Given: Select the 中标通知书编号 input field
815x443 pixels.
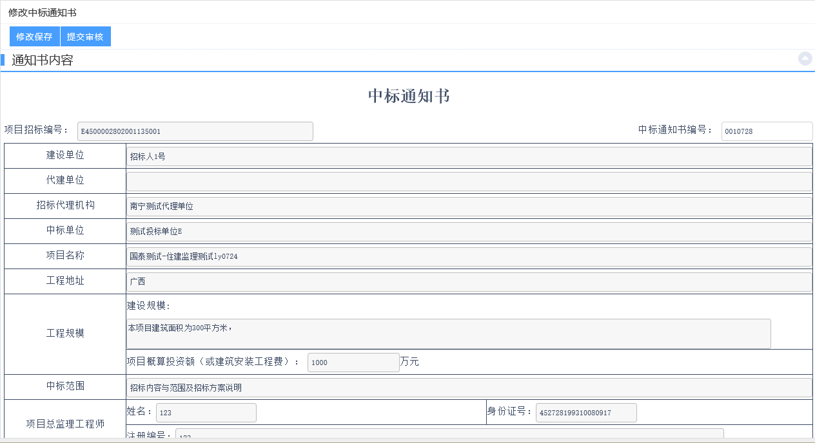Looking at the screenshot, I should coord(766,131).
